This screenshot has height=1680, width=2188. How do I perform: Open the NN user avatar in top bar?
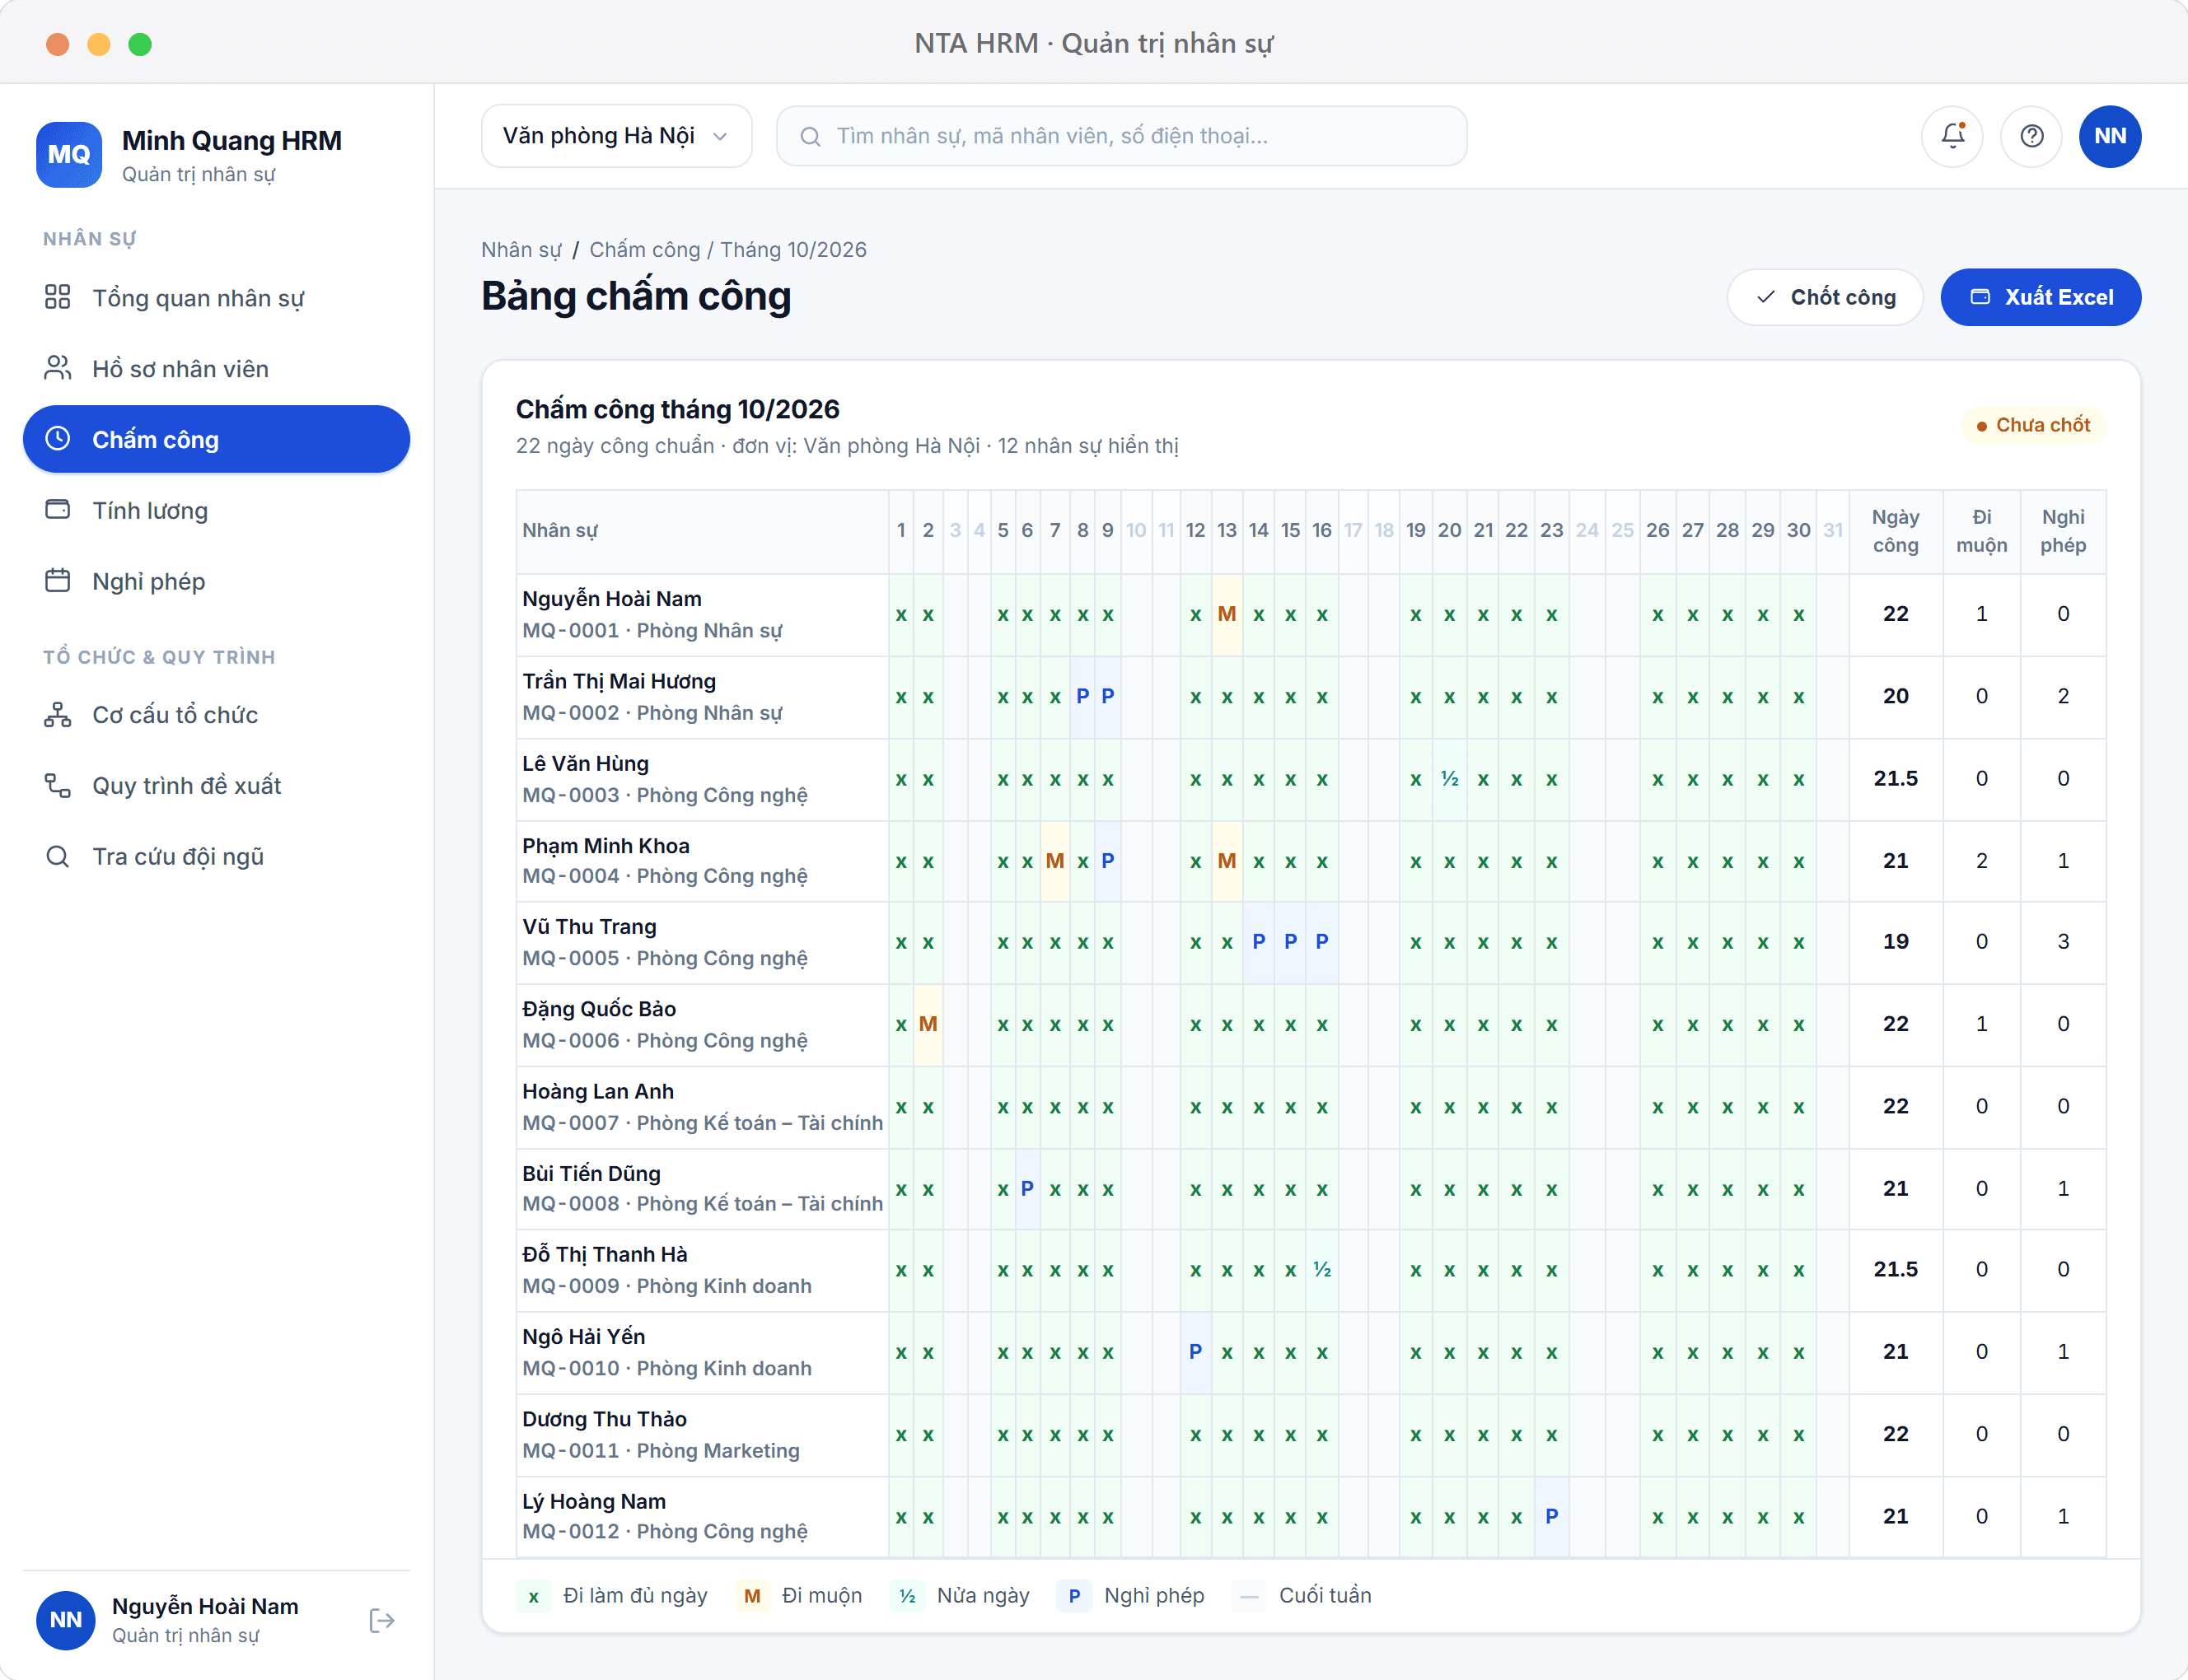[x=2110, y=136]
